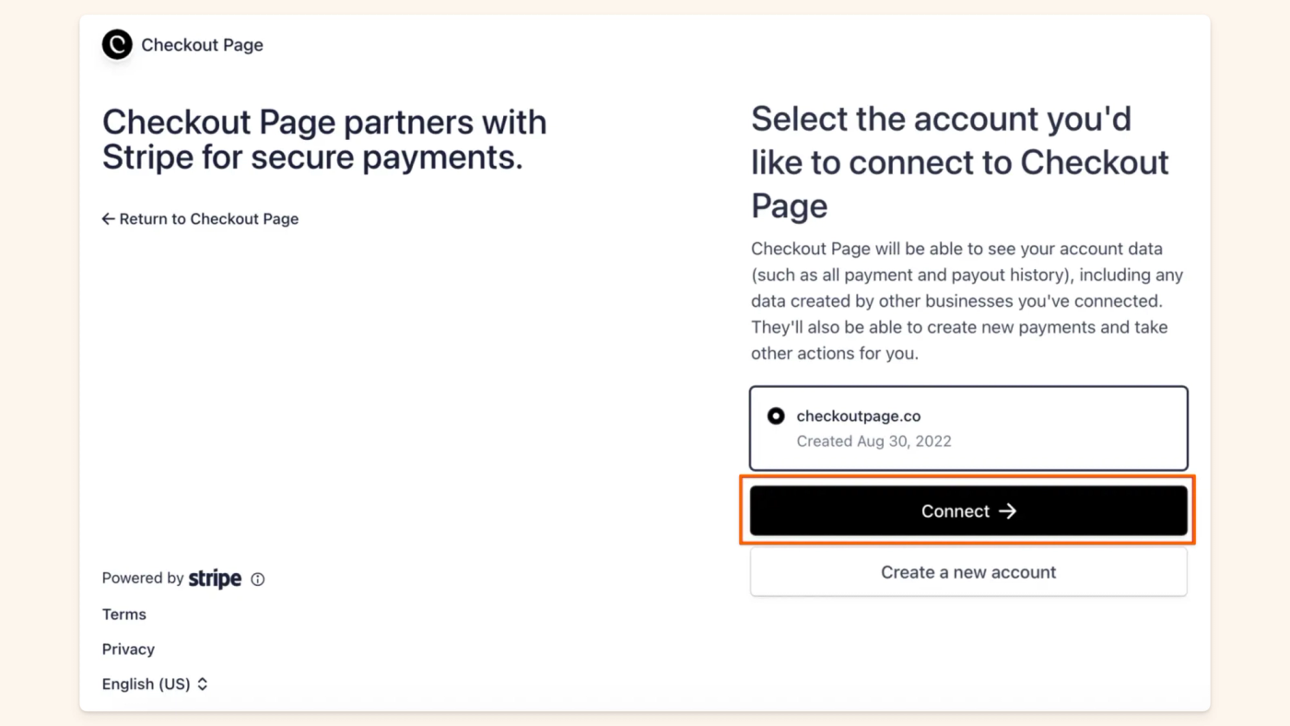
Task: Click the Stripe wordmark logo
Action: tap(215, 579)
